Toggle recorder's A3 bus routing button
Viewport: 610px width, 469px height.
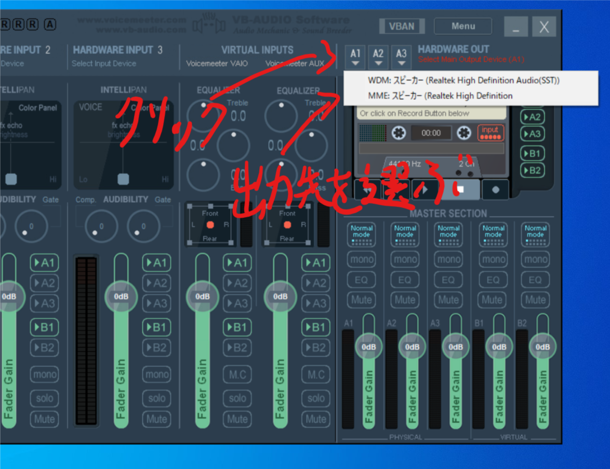(x=532, y=134)
